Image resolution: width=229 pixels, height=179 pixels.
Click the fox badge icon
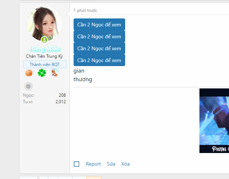click(55, 73)
